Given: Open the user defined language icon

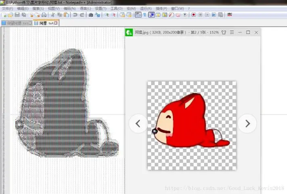Looking at the screenshot, I should pyautogui.click(x=158, y=15).
